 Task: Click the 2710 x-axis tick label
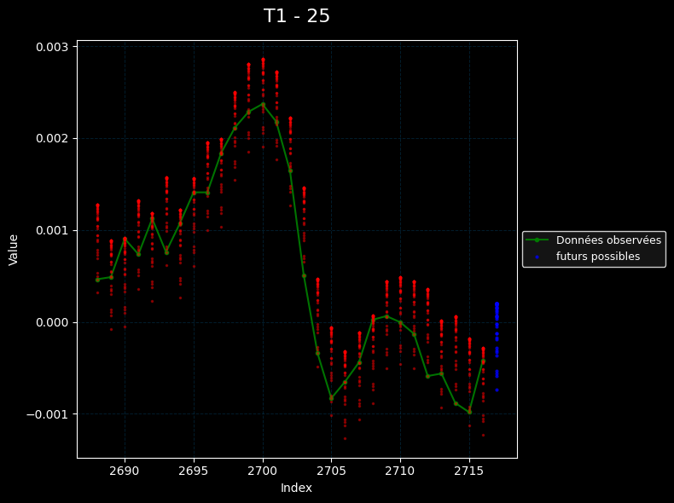click(400, 471)
